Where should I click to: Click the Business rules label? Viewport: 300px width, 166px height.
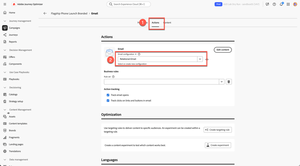[x=111, y=72]
